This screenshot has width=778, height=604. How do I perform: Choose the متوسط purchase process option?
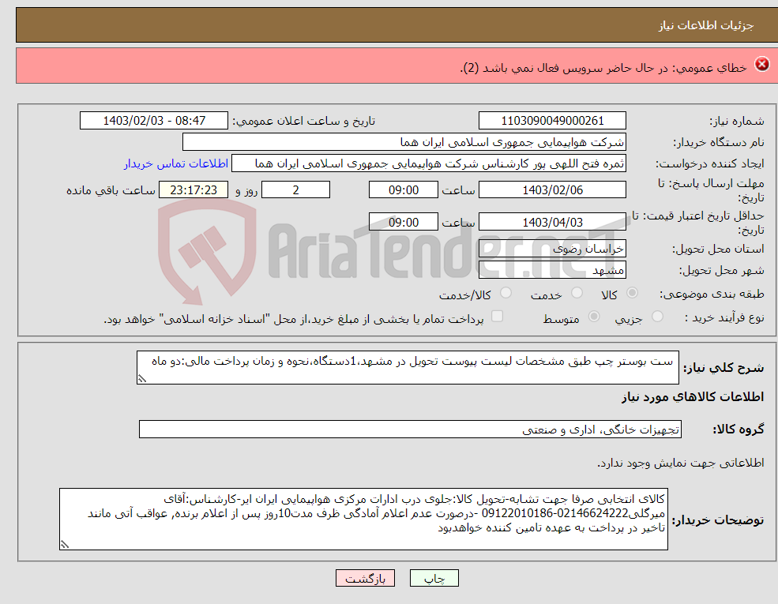pos(593,317)
